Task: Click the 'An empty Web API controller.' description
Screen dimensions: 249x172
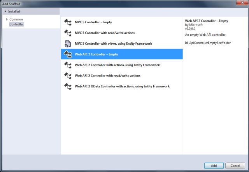Action: point(205,35)
